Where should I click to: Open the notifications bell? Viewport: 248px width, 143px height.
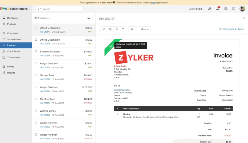pyautogui.click(x=218, y=9)
